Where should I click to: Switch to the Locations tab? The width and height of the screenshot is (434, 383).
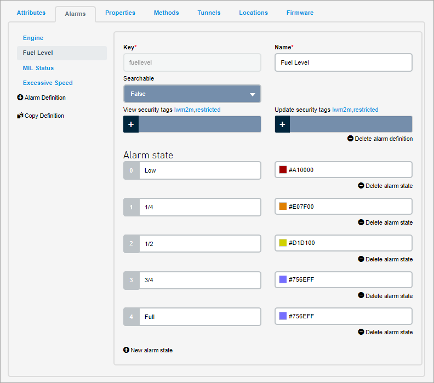(x=254, y=13)
